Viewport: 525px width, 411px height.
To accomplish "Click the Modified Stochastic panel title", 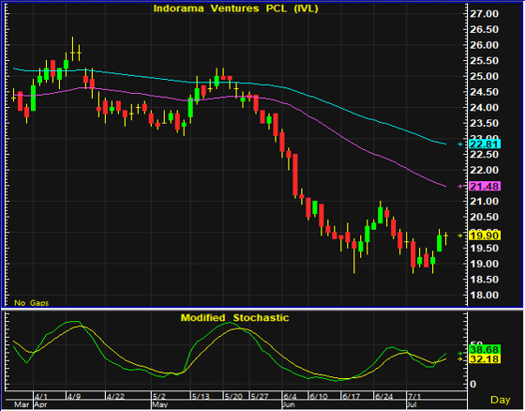I will pyautogui.click(x=234, y=317).
